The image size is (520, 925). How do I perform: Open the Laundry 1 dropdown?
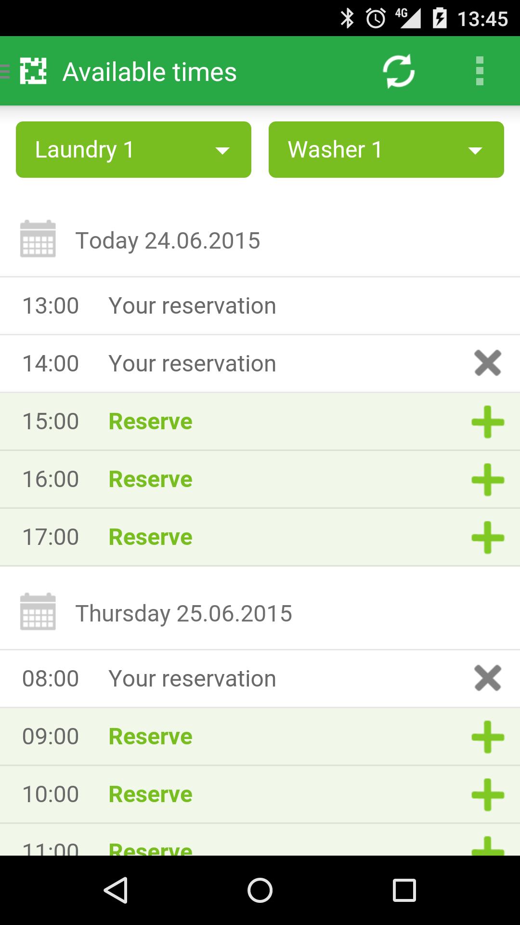coord(133,150)
